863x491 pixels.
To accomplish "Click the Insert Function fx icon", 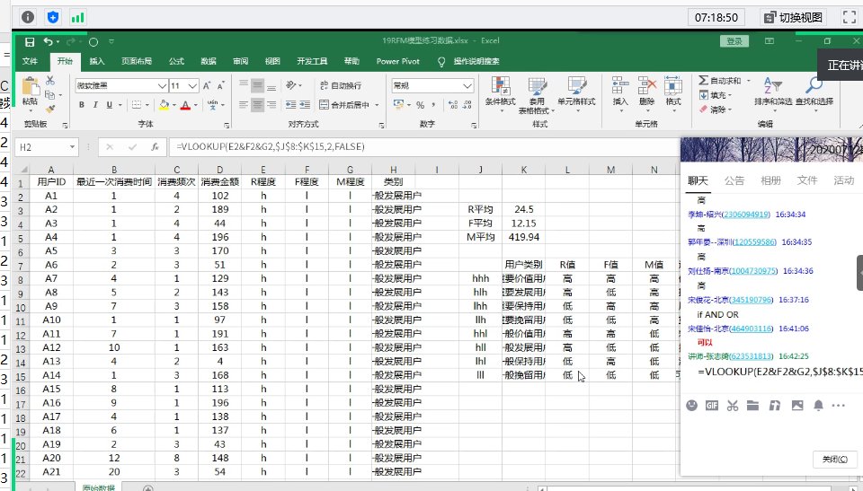I will pos(155,147).
